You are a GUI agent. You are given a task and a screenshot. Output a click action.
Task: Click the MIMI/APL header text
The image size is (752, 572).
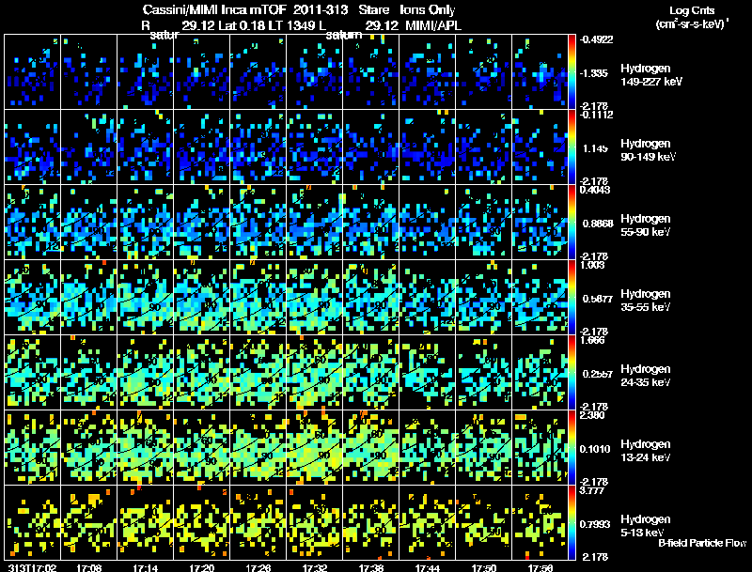click(433, 25)
